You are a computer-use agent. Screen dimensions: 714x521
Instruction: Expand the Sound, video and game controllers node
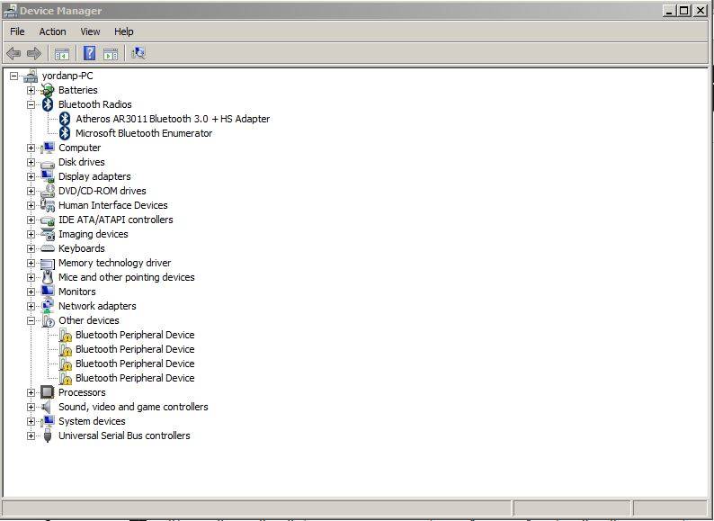31,407
